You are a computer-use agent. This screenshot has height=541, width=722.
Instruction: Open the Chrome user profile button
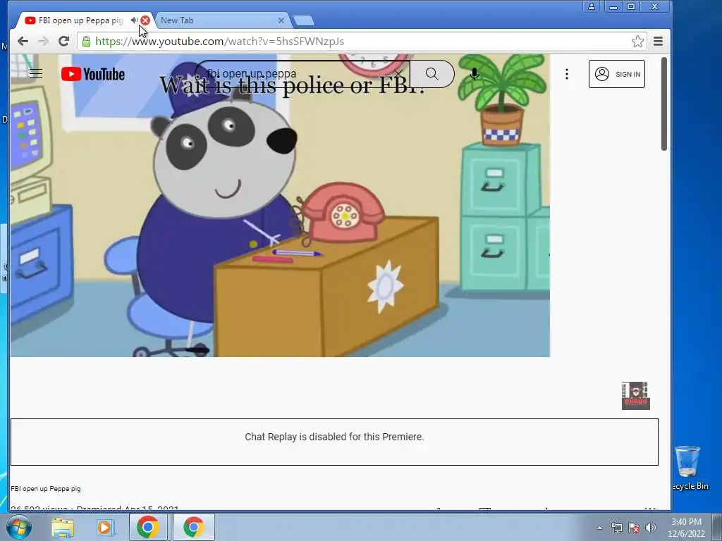[x=592, y=6]
